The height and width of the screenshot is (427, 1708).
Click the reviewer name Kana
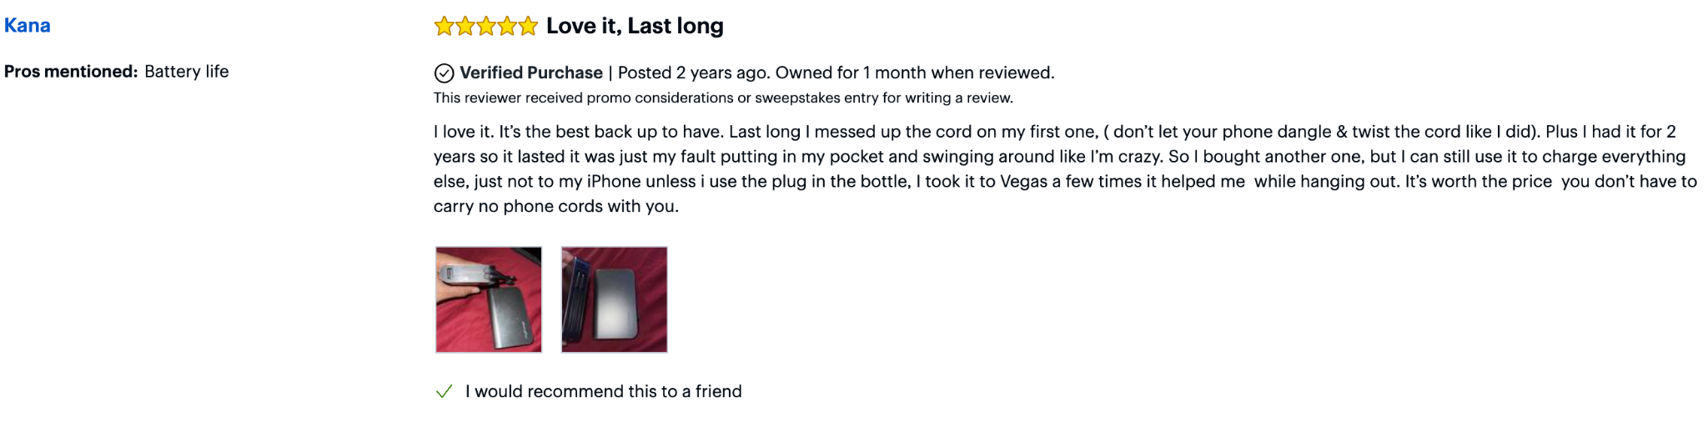[x=28, y=26]
